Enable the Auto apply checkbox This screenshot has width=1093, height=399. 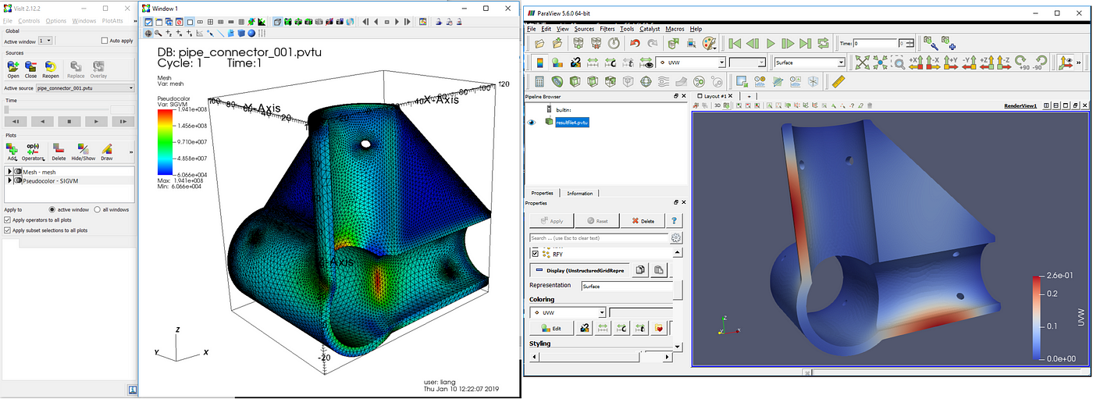point(105,40)
